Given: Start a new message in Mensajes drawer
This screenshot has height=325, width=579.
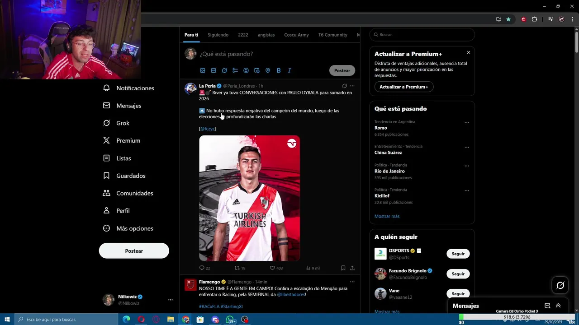Looking at the screenshot, I should pyautogui.click(x=547, y=306).
